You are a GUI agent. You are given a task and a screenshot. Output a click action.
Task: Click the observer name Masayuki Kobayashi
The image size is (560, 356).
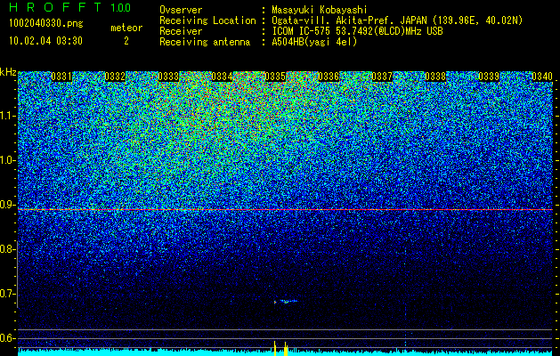320,10
